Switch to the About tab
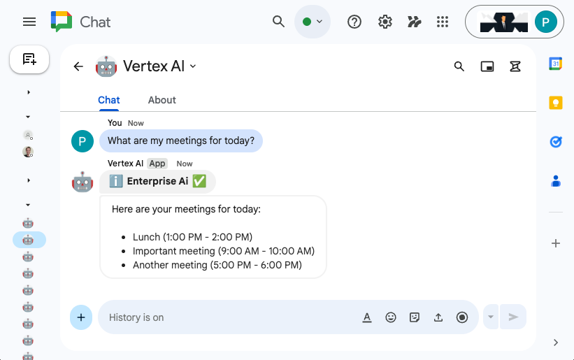The image size is (574, 360). coord(162,100)
